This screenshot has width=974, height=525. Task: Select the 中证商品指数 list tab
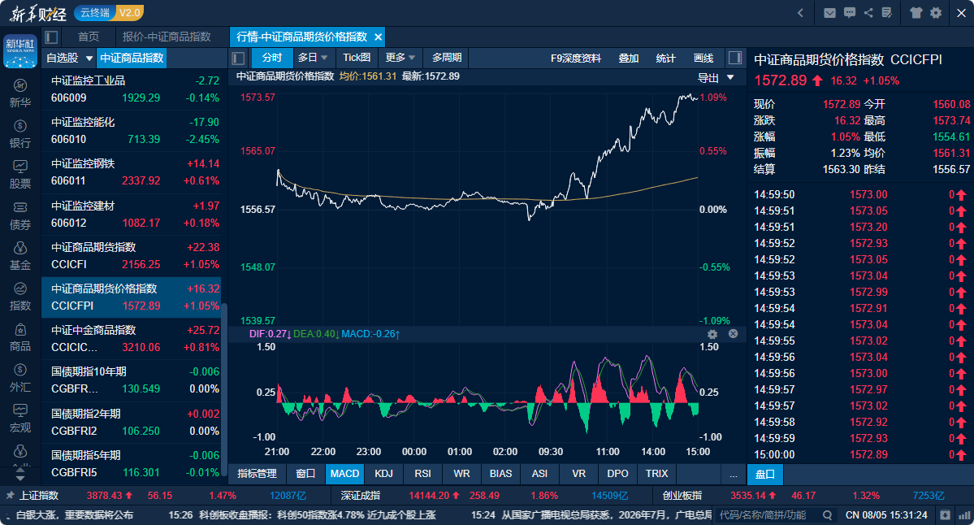point(132,58)
